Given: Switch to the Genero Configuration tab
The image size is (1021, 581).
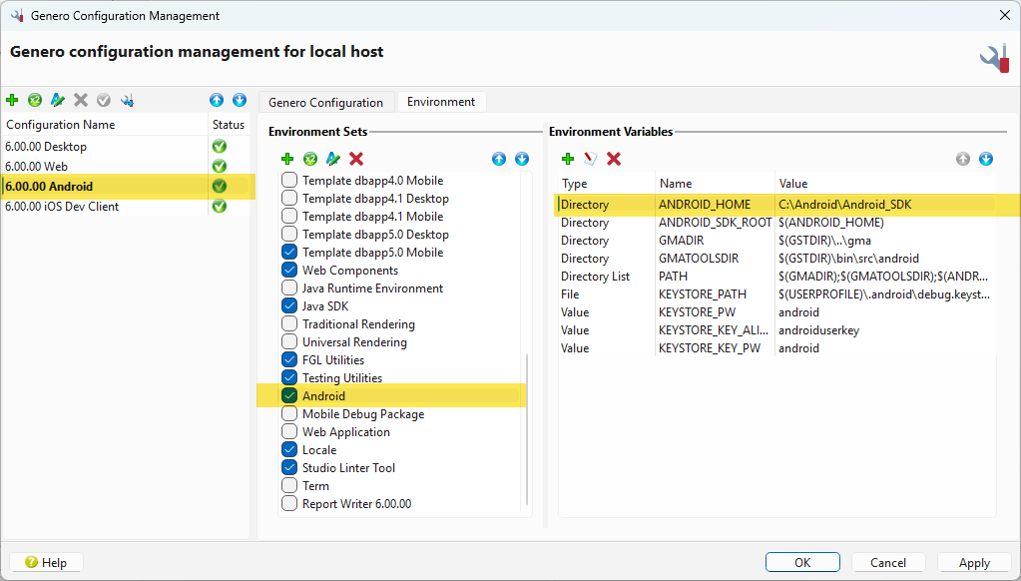Looking at the screenshot, I should pyautogui.click(x=325, y=103).
